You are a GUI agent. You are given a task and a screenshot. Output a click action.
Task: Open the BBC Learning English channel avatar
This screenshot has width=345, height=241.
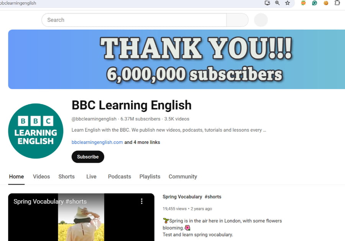(36, 131)
